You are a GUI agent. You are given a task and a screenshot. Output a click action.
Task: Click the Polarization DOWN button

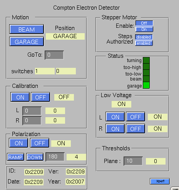tap(35, 157)
